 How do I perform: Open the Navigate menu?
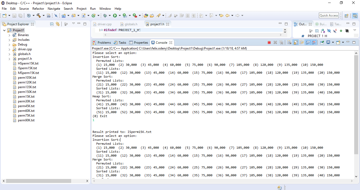click(54, 9)
